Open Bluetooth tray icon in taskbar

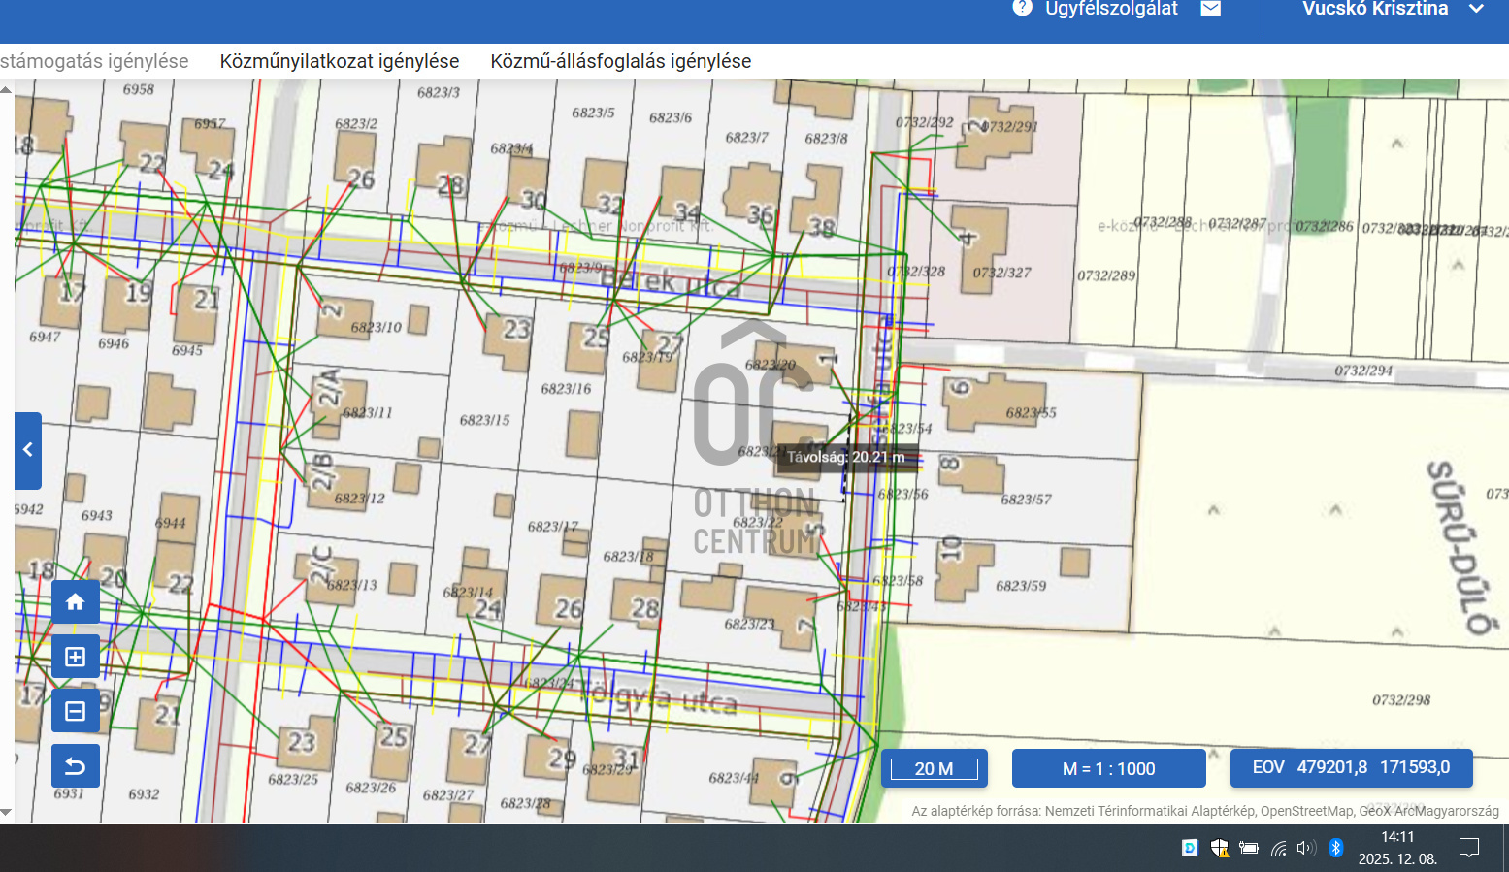(1335, 848)
